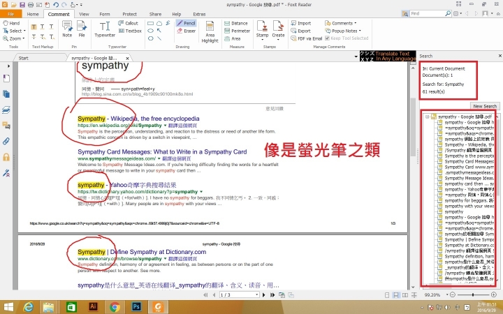
Task: Close the Search panel
Action: click(x=500, y=56)
